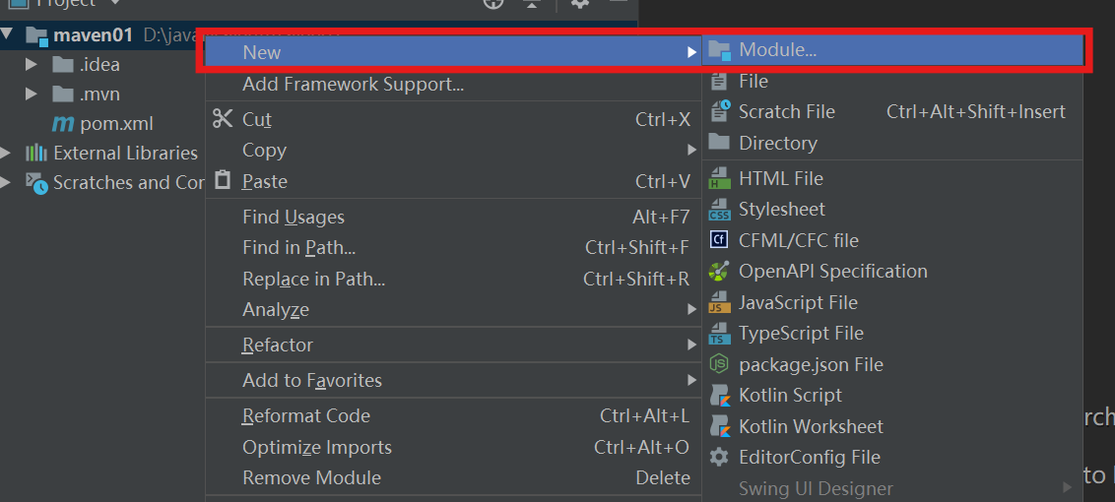This screenshot has width=1115, height=502.
Task: Expand External Libraries node
Action: 6,154
